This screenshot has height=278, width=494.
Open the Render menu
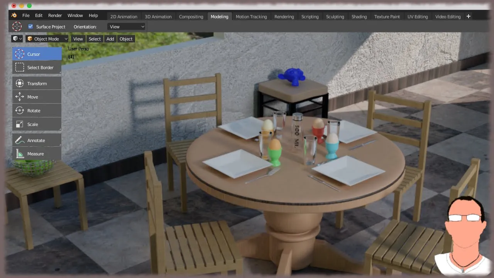click(x=55, y=15)
